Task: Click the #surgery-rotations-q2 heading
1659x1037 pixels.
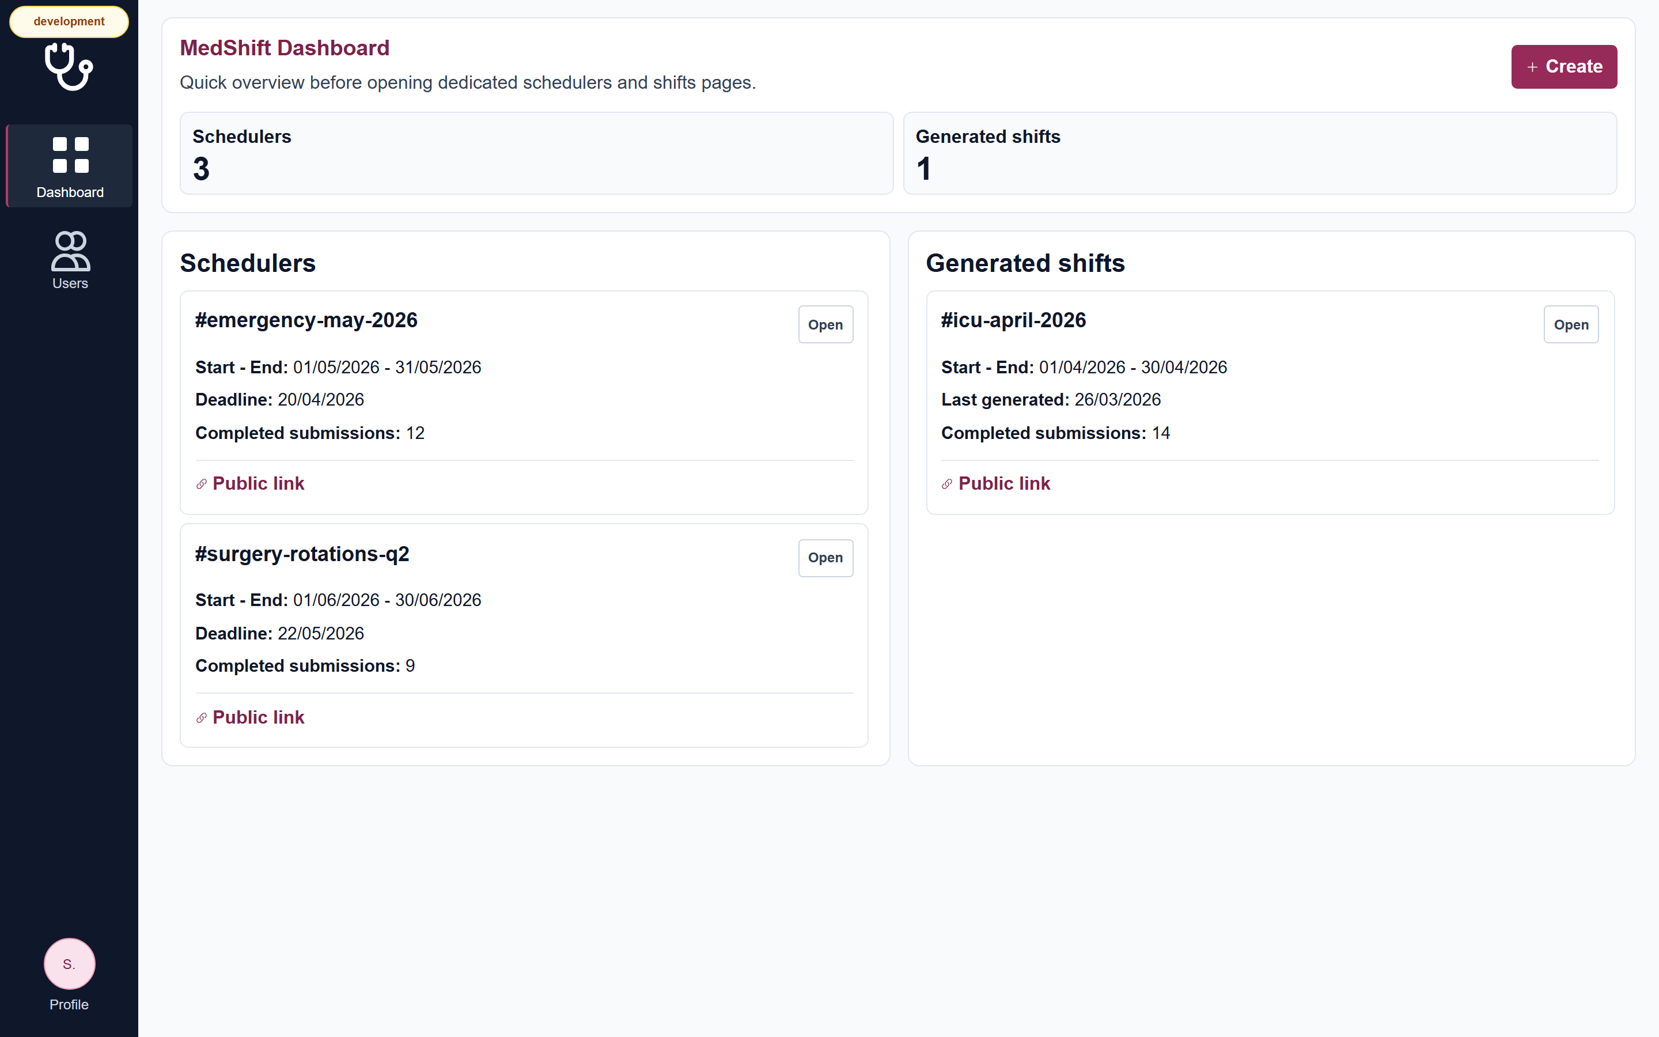Action: click(302, 554)
